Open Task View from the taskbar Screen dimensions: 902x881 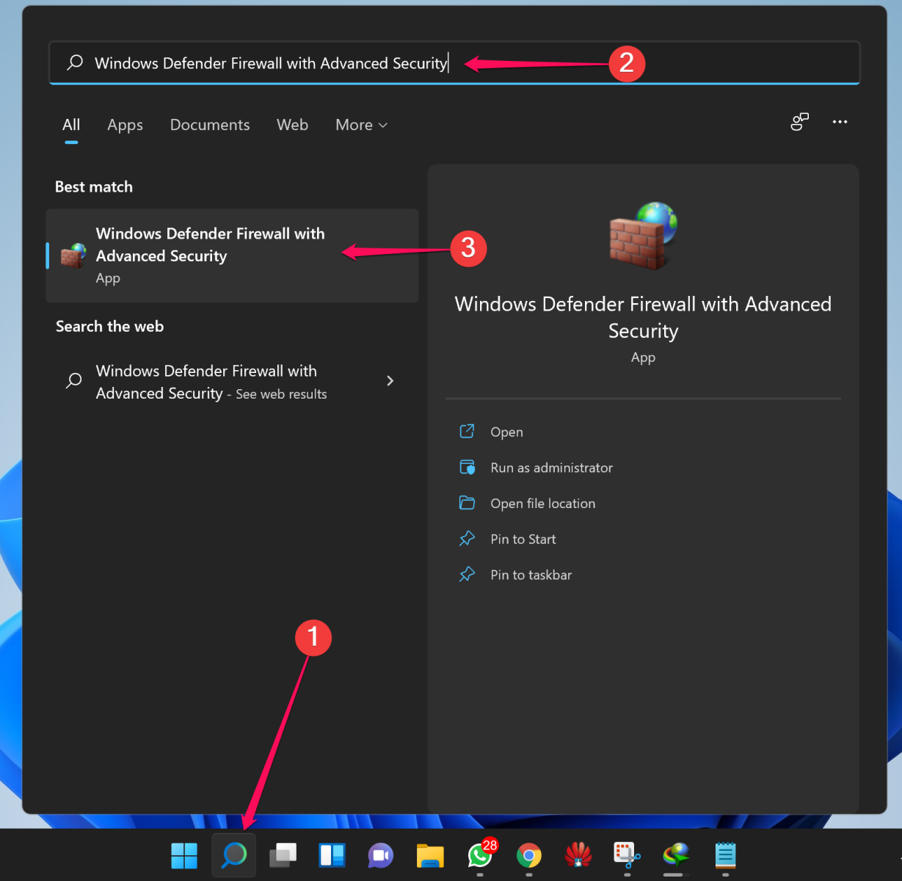[x=283, y=856]
